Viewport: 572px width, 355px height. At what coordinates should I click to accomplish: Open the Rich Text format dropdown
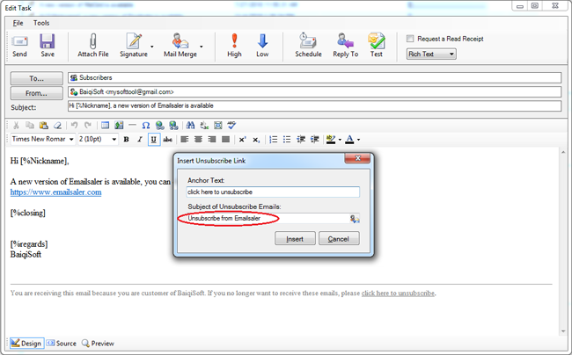[431, 54]
